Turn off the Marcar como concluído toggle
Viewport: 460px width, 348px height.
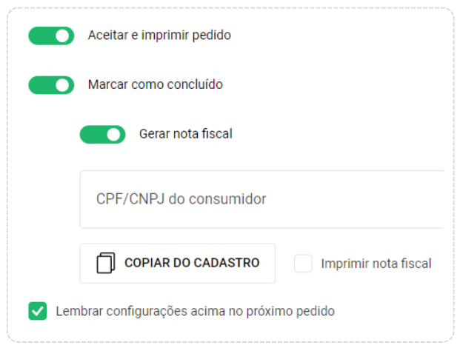click(51, 85)
